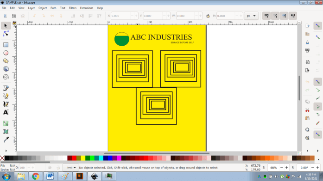Select the Spiral tool
Screen dimensions: 323x181
click(x=6, y=77)
